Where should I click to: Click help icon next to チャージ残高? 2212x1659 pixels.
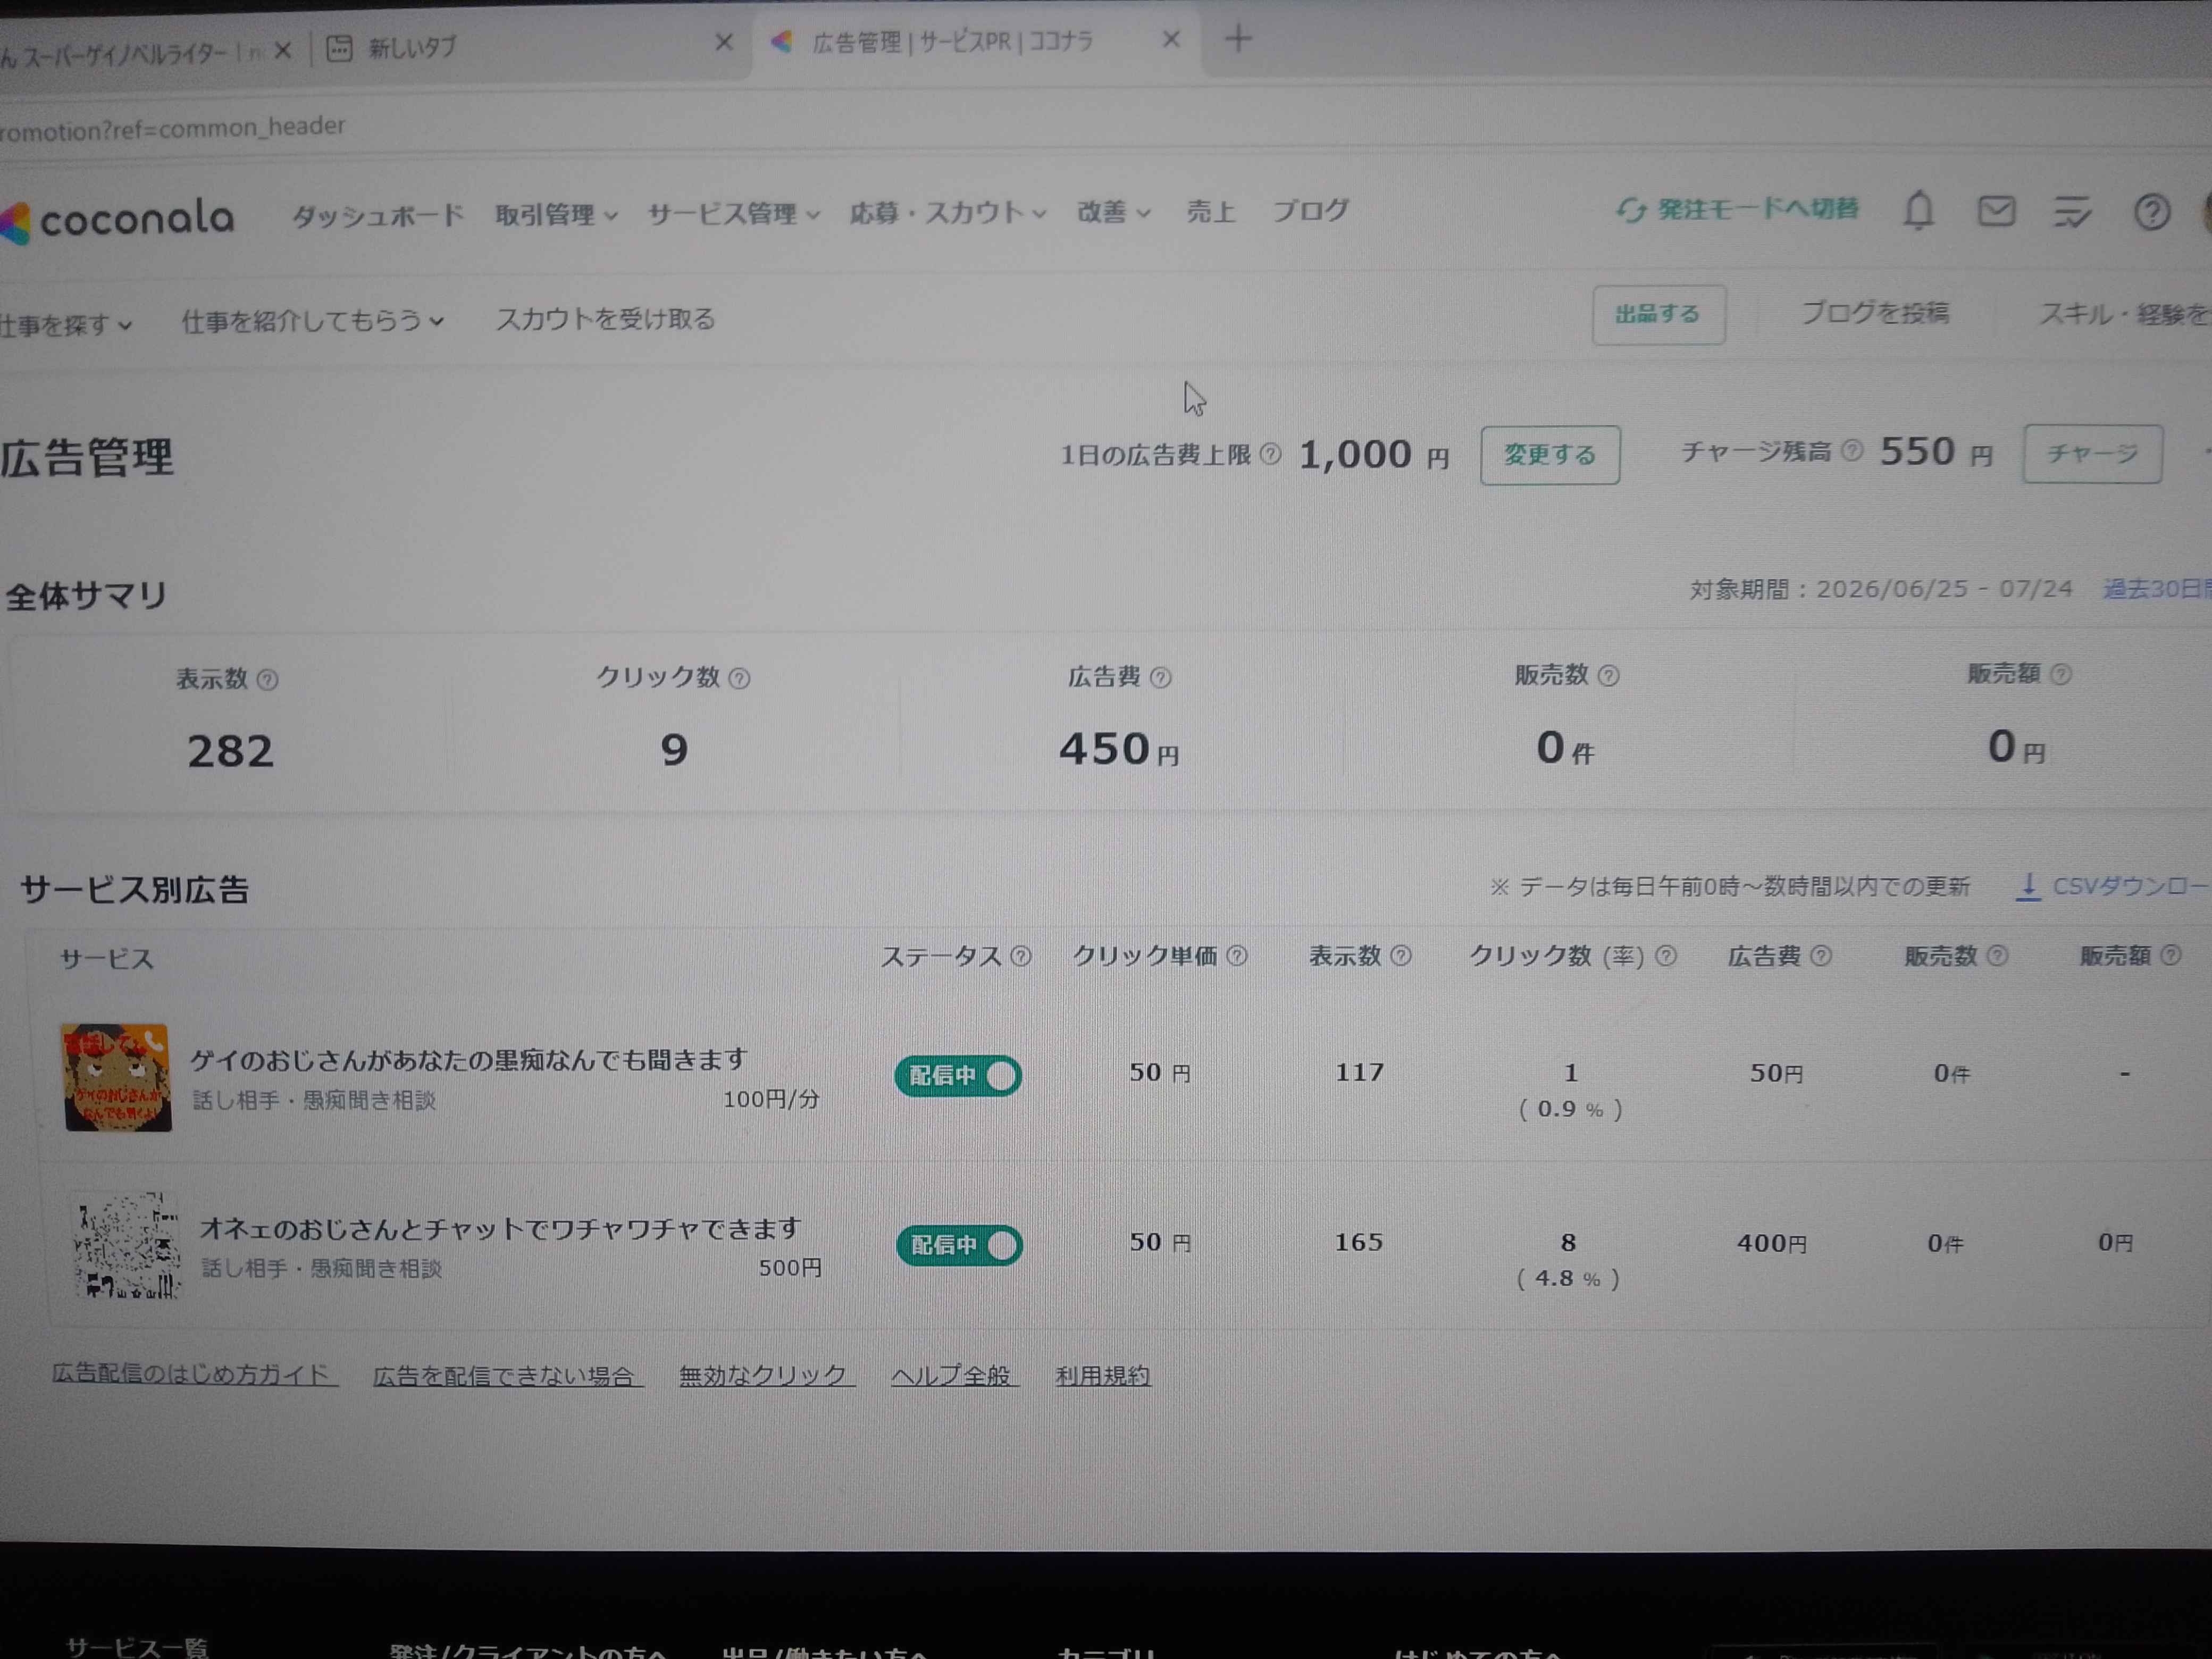pyautogui.click(x=1852, y=451)
